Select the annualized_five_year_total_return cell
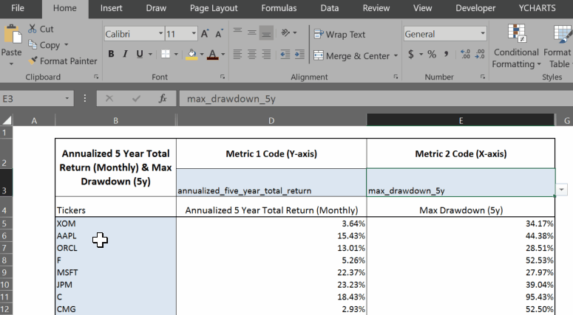Image resolution: width=573 pixels, height=315 pixels. 271,183
